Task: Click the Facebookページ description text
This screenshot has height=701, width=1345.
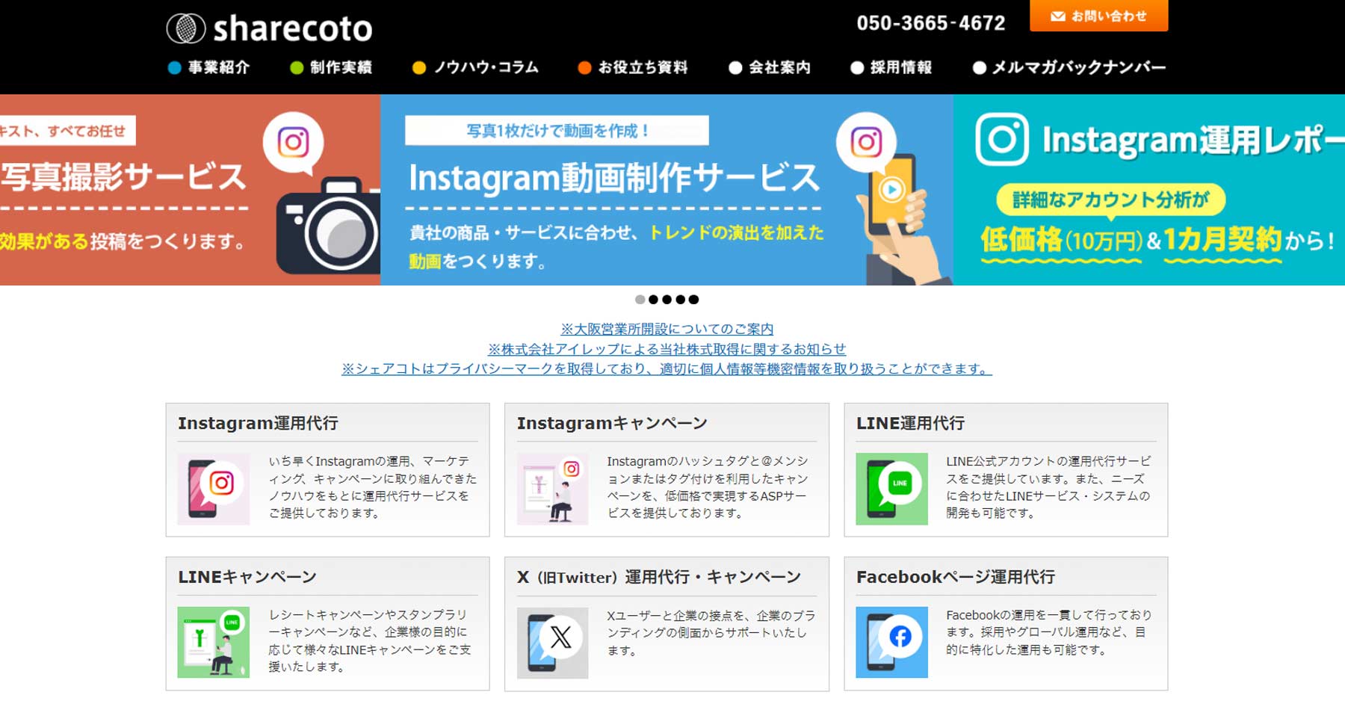Action: [x=1048, y=632]
